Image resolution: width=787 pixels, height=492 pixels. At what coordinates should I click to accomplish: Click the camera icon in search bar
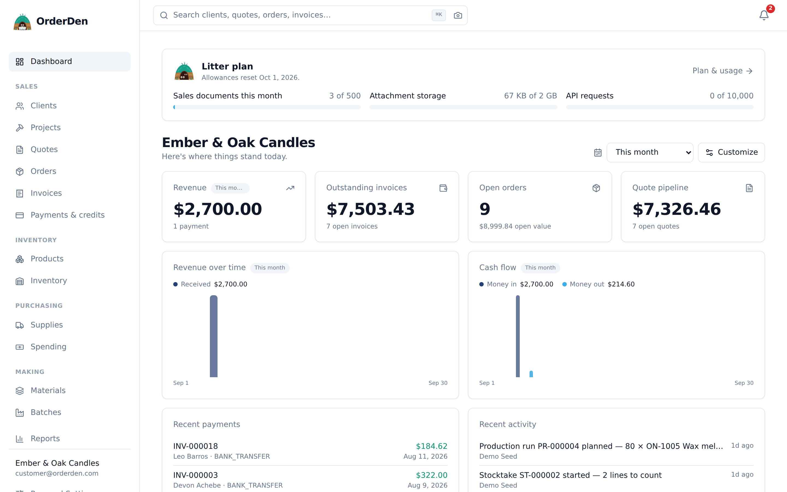(457, 15)
